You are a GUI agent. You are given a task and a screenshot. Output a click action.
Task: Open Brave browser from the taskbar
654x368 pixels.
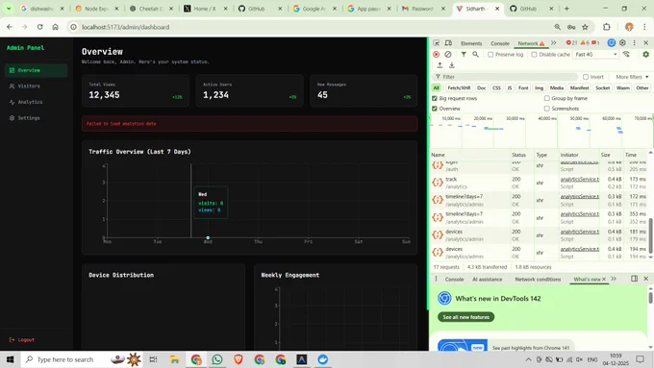coord(239,359)
